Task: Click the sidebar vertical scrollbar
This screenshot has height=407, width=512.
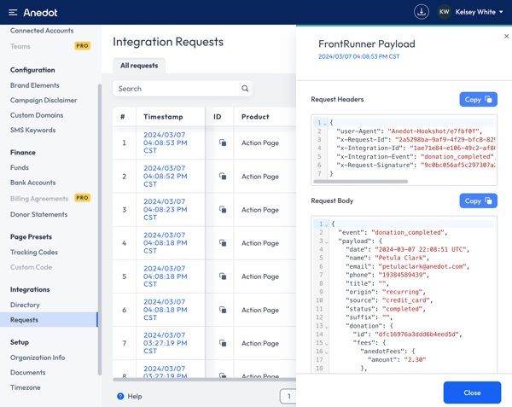Action: (x=100, y=230)
